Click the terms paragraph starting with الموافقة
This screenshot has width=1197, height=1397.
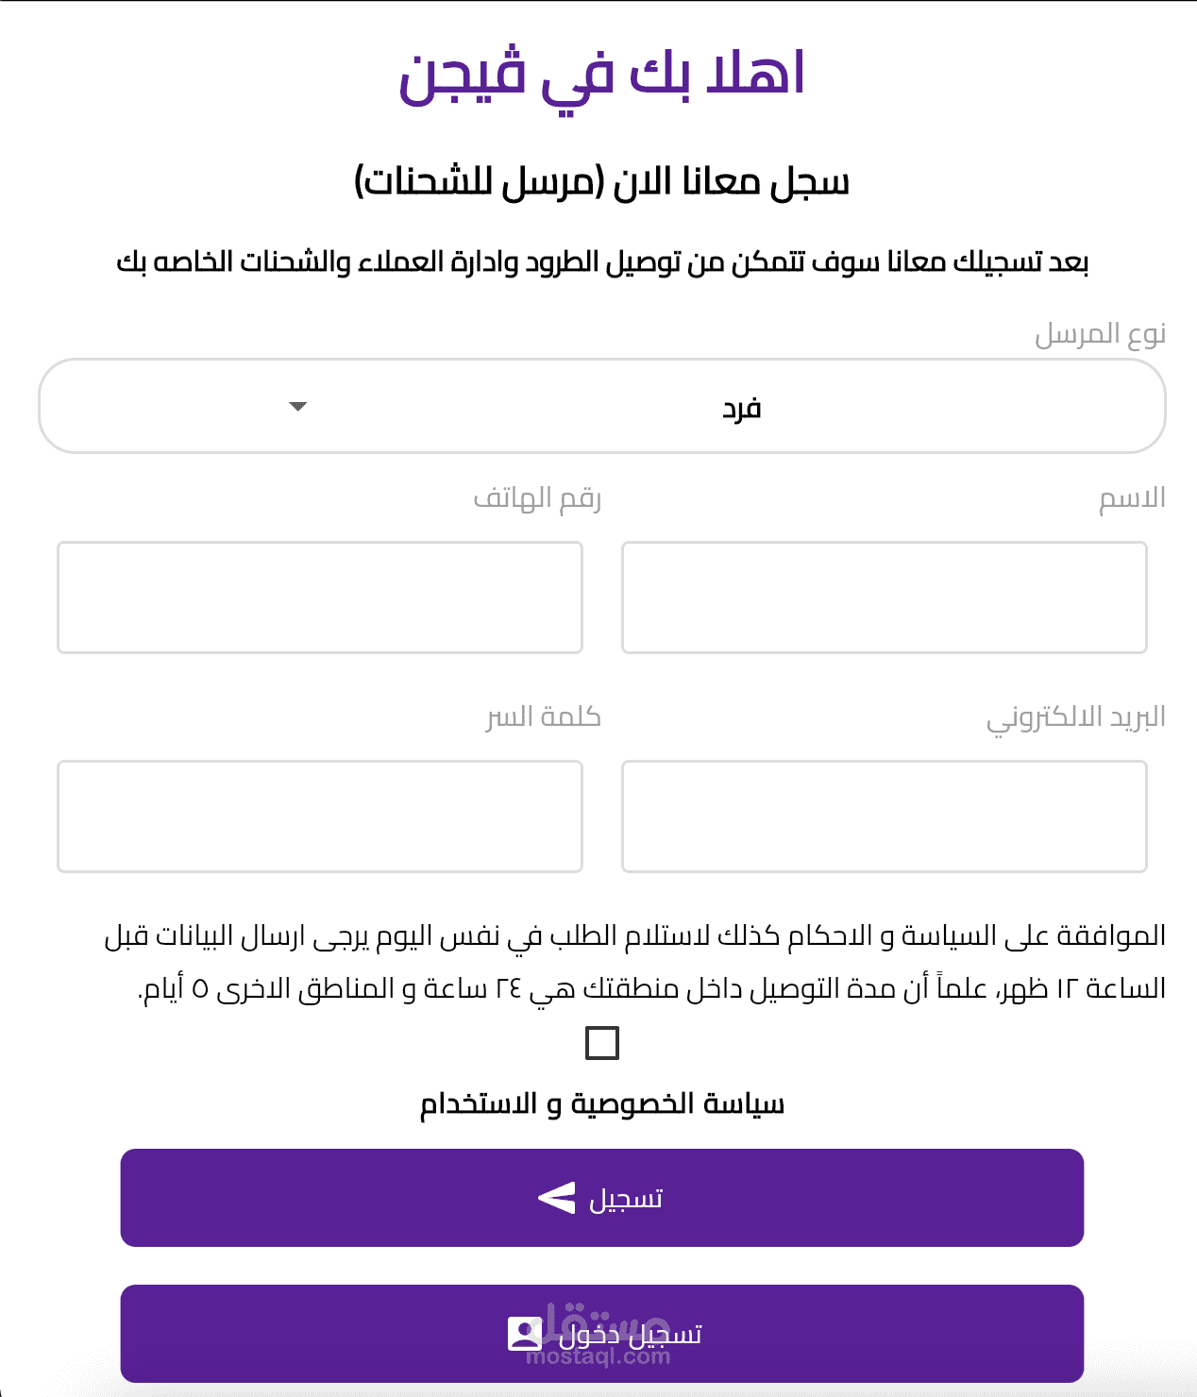tap(634, 962)
